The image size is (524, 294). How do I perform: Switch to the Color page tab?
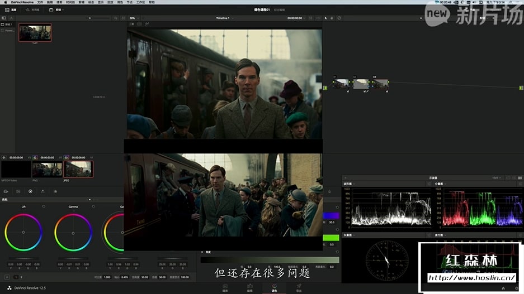point(274,288)
